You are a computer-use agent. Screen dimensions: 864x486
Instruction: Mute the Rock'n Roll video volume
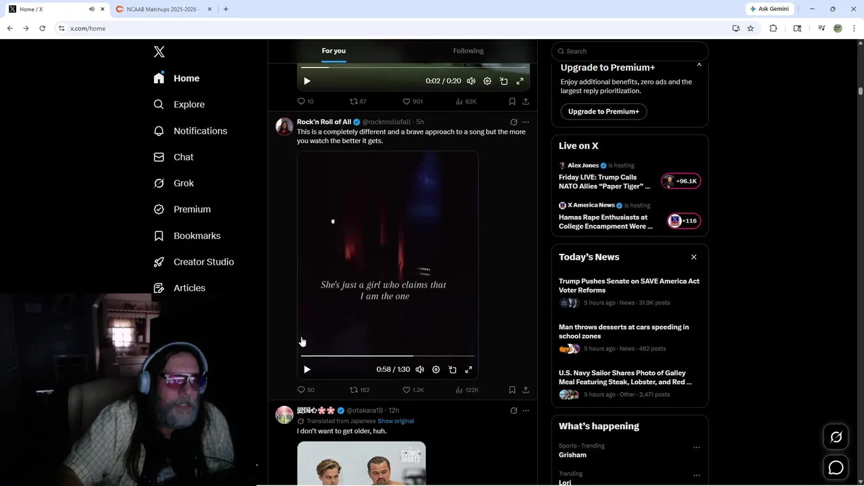420,369
